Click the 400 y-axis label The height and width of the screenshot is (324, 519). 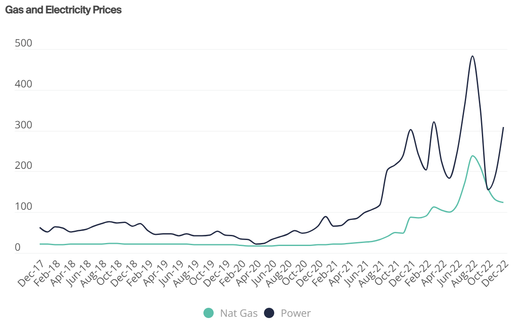(23, 84)
